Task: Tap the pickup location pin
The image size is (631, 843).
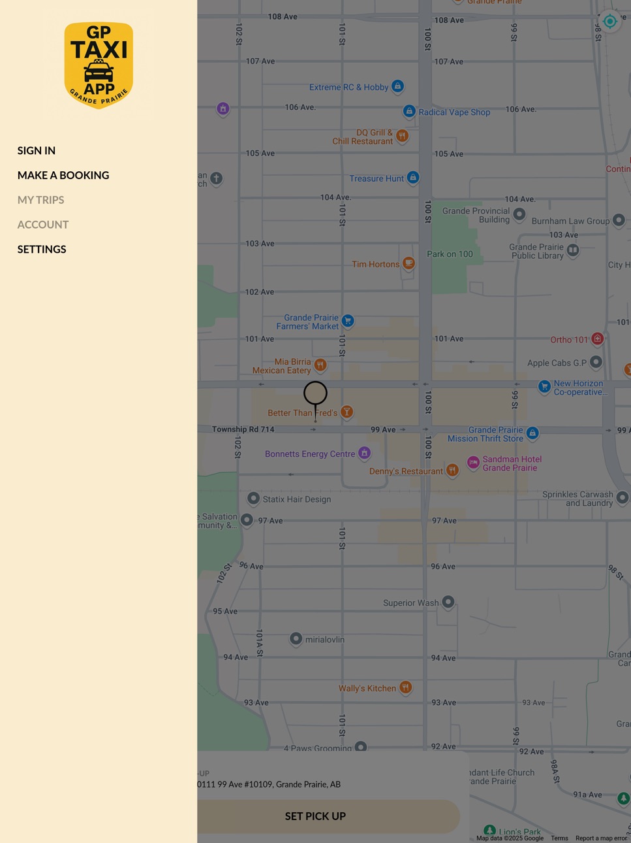Action: click(x=315, y=401)
